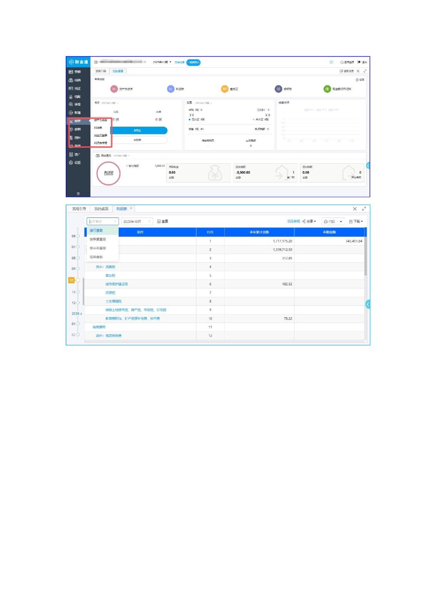435x616 pixels.
Task: Open the 现金银行日记账 green shortcut icon
Action: pos(327,89)
